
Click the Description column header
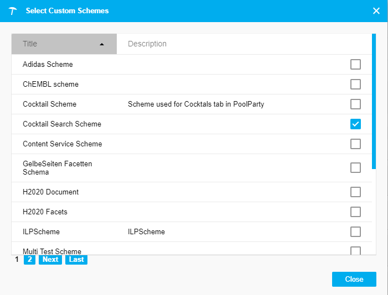147,44
